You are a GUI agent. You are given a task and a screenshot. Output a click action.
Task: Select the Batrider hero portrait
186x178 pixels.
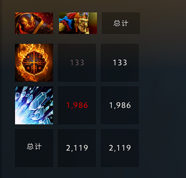pos(78,23)
